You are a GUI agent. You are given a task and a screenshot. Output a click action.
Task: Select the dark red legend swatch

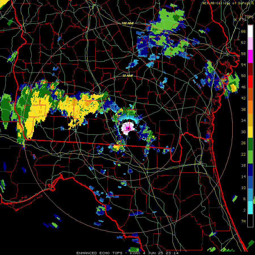click(x=250, y=69)
